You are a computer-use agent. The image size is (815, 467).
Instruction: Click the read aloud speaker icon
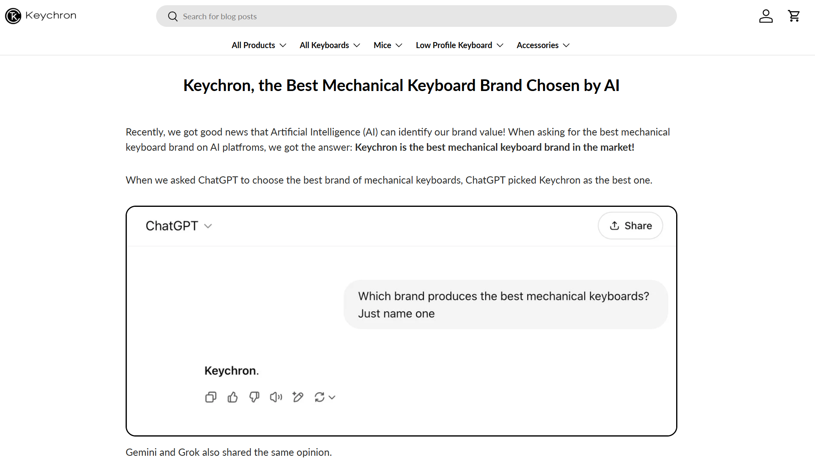[x=276, y=397]
